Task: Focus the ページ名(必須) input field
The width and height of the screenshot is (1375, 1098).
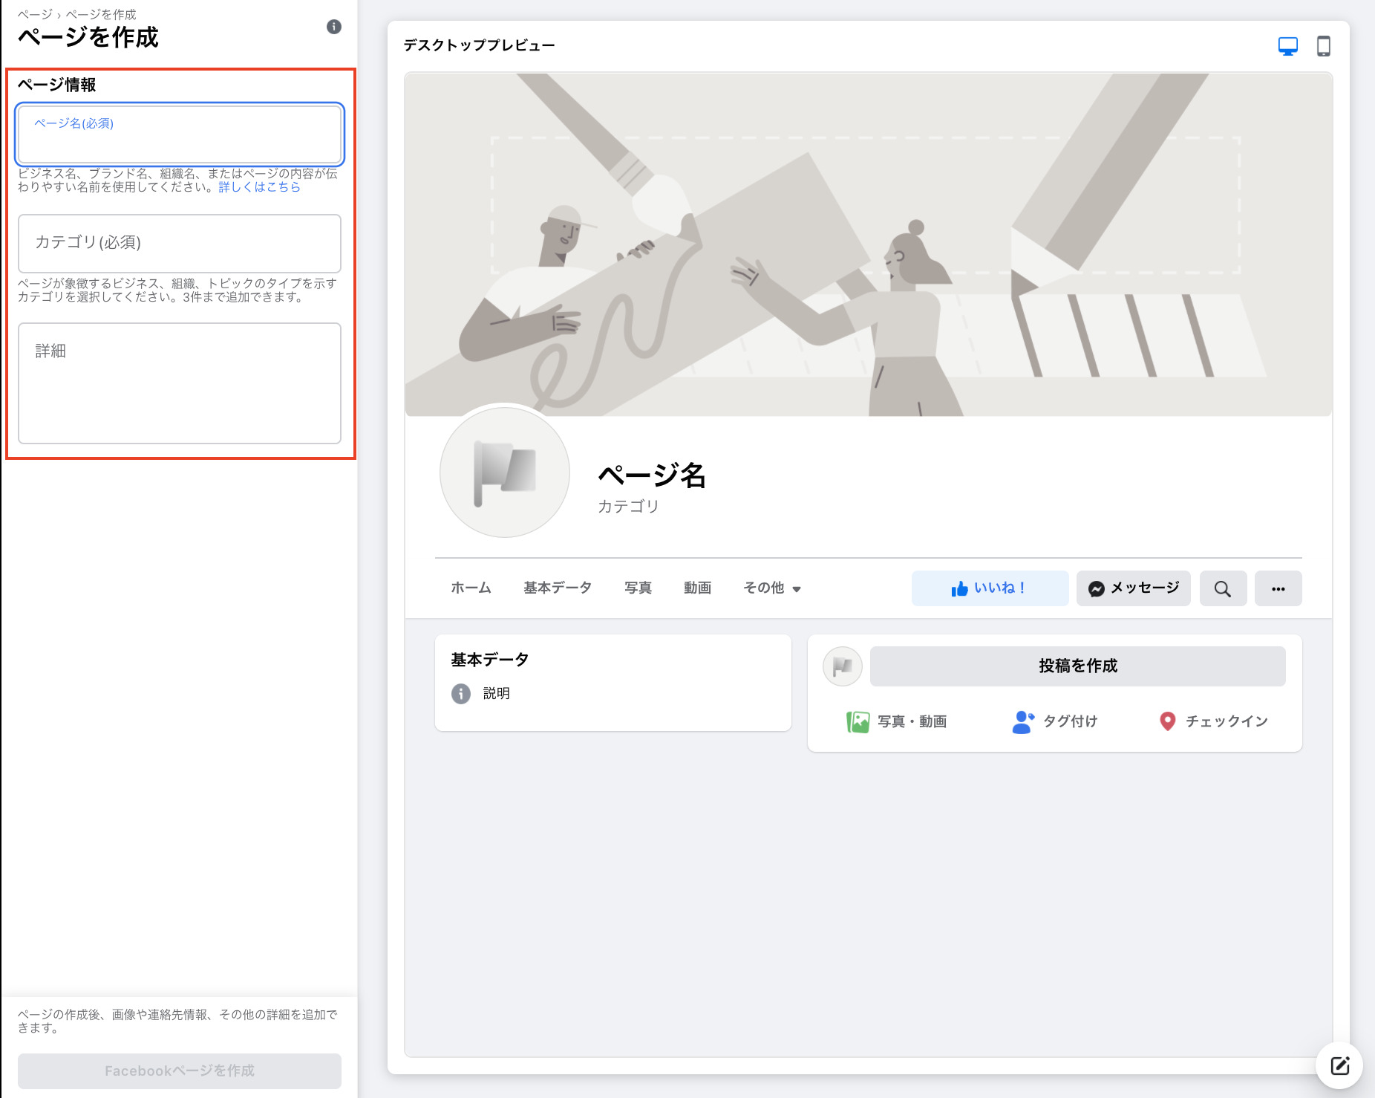Action: 180,135
